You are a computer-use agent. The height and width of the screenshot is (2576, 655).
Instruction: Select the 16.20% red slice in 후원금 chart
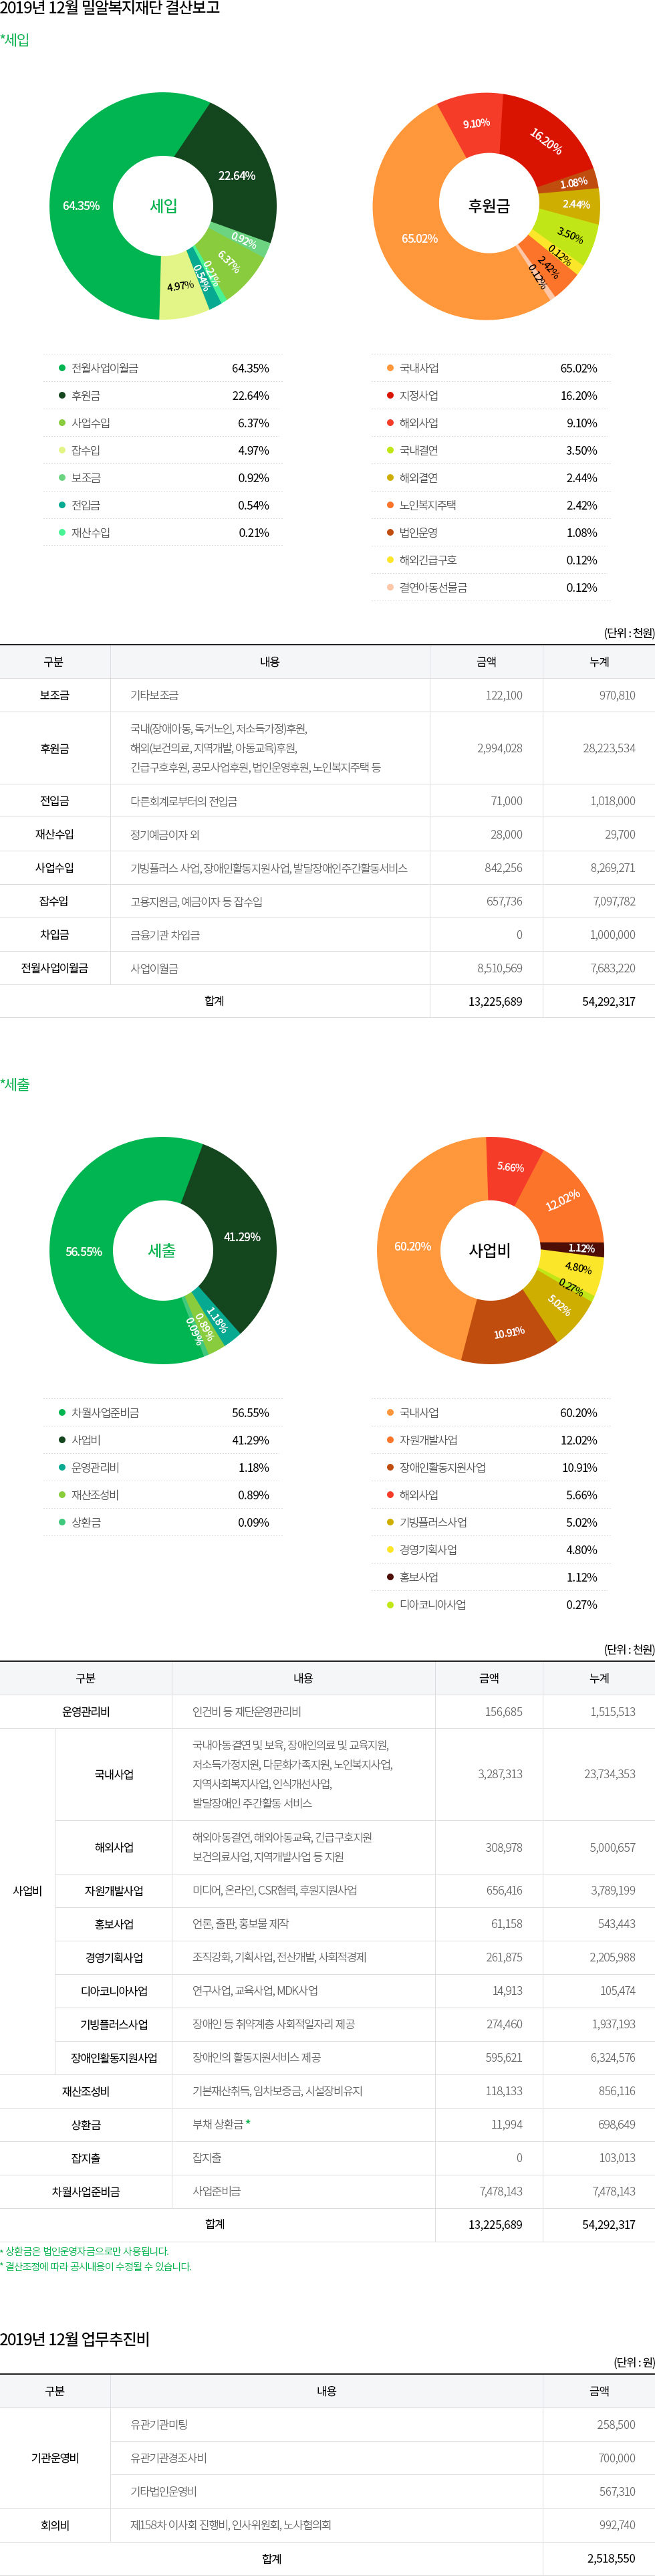coord(545,141)
